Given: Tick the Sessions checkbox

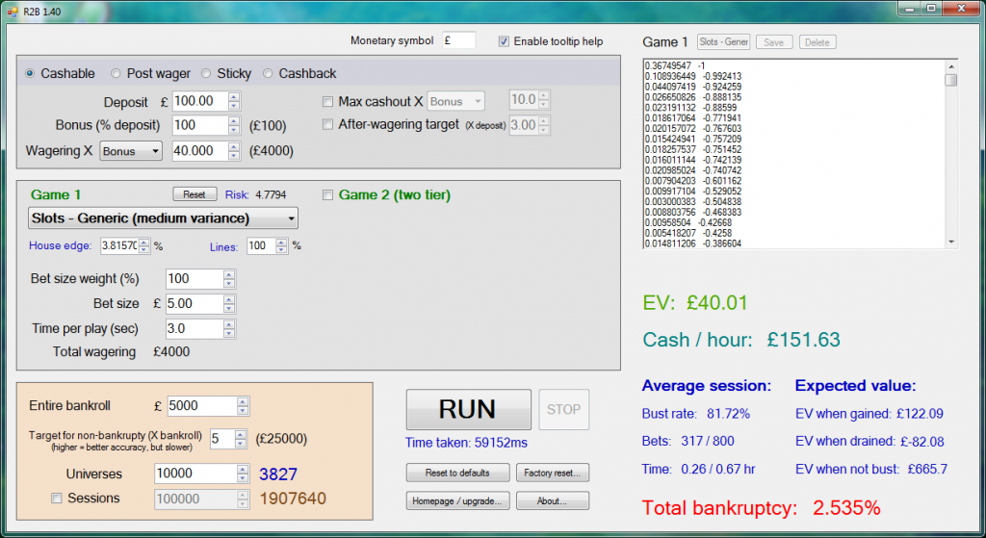Looking at the screenshot, I should [57, 499].
